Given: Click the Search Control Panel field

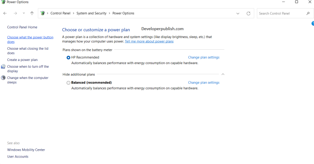Looking at the screenshot, I should pyautogui.click(x=281, y=13).
